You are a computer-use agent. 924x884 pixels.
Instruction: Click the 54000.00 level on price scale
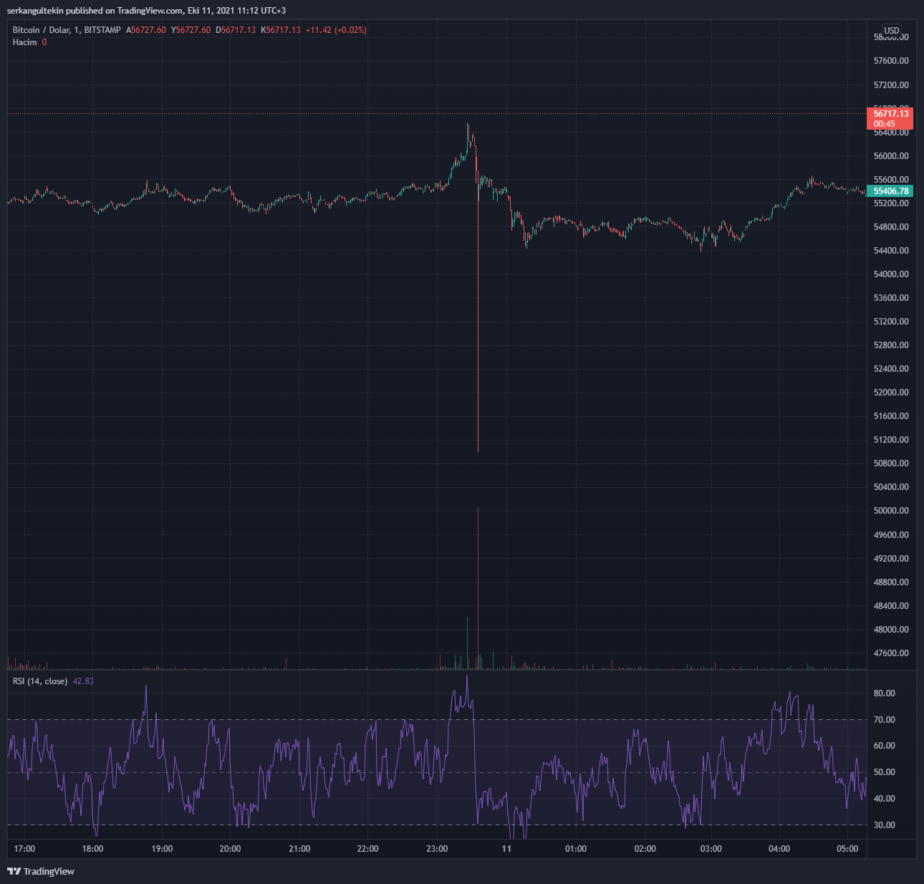coord(891,274)
